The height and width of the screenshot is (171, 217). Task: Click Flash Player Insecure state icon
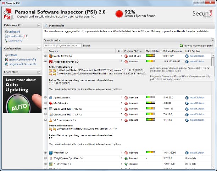tap(126, 62)
